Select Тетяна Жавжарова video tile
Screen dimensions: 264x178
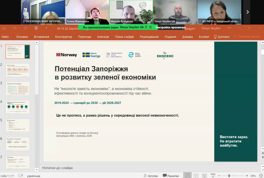tap(87, 12)
